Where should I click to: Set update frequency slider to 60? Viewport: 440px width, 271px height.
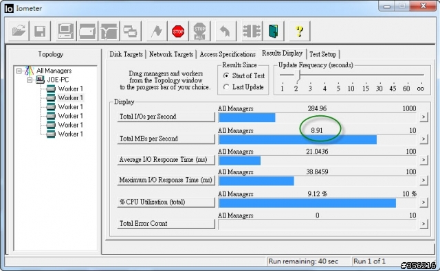click(x=406, y=75)
